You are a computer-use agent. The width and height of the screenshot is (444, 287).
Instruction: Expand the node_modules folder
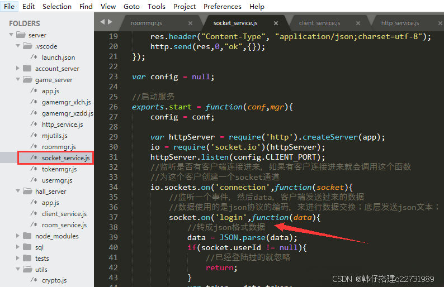pyautogui.click(x=17, y=236)
